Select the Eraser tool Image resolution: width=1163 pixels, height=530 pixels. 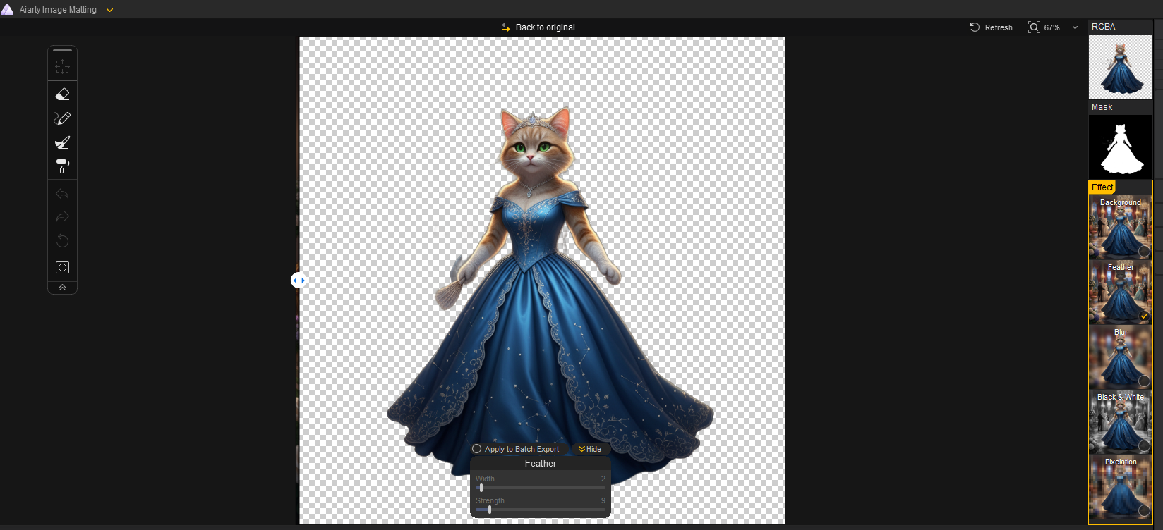(x=62, y=94)
